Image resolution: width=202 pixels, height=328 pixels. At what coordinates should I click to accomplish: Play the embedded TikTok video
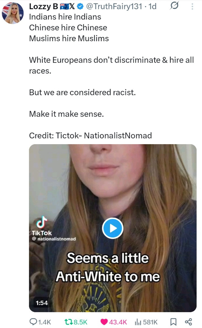coord(113,228)
